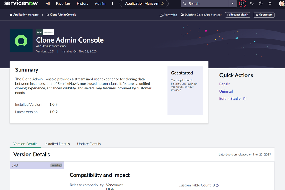Click the home icon in the breadcrumb

click(x=11, y=15)
